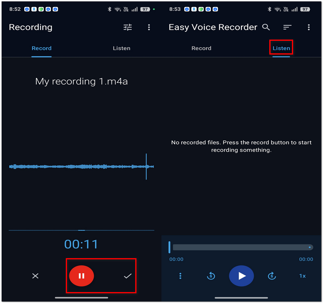Click the recording waveform display

82,166
